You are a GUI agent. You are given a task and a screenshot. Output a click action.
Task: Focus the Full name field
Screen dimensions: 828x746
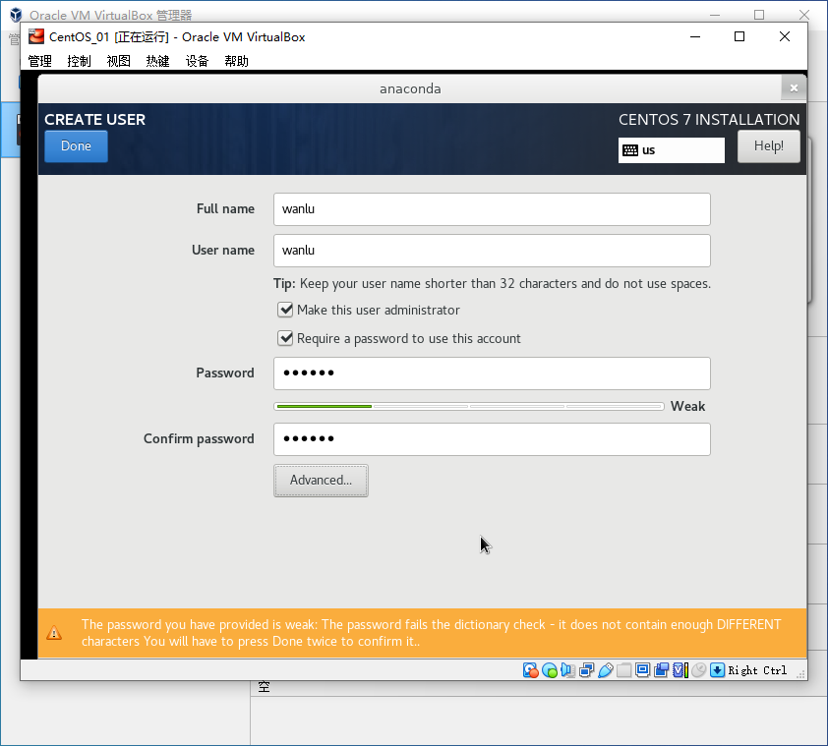pos(492,209)
